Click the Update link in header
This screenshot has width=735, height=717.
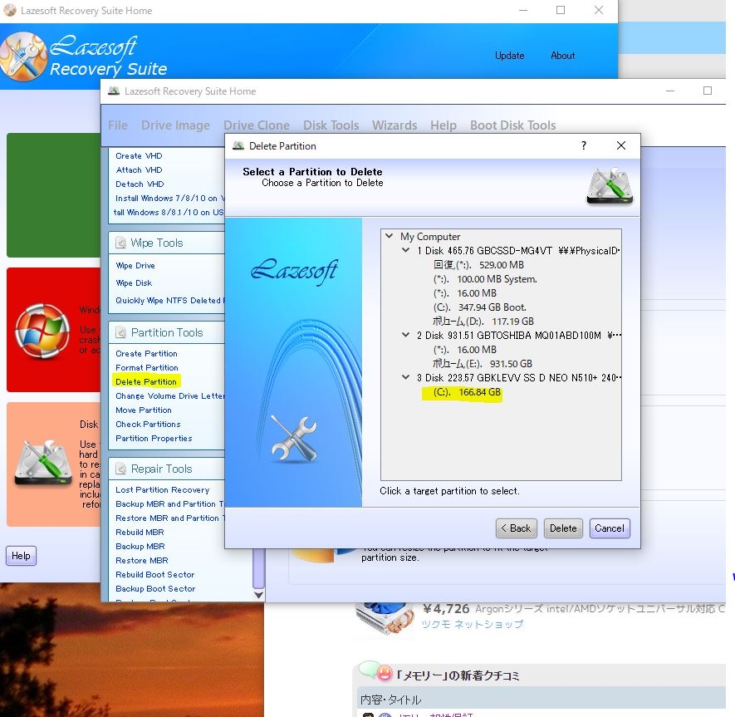(510, 56)
